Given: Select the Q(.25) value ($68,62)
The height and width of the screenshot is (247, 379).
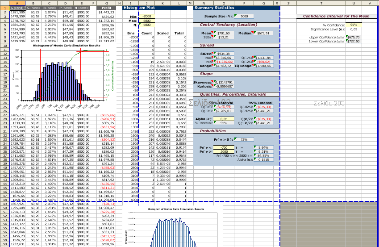Looking at the screenshot, I should point(263,62).
